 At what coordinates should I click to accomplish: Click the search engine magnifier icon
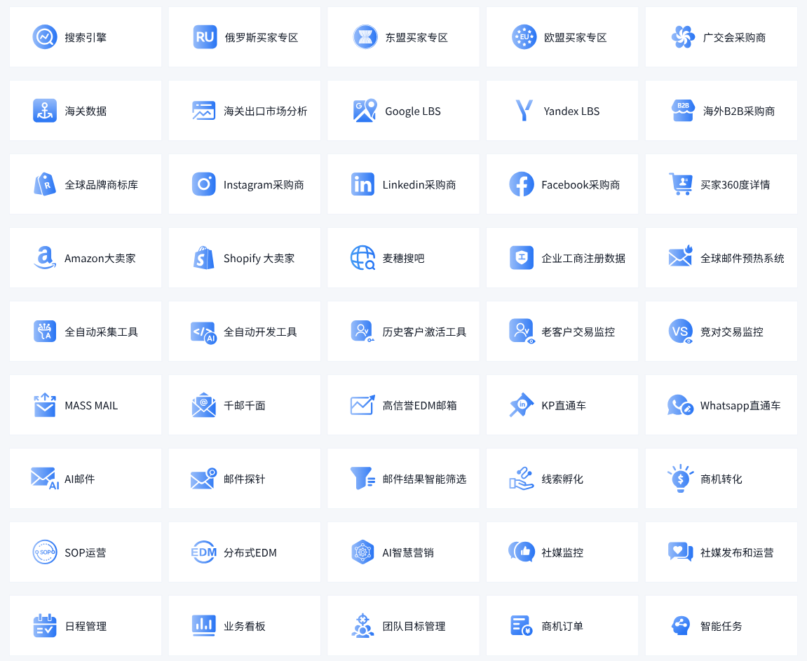45,37
